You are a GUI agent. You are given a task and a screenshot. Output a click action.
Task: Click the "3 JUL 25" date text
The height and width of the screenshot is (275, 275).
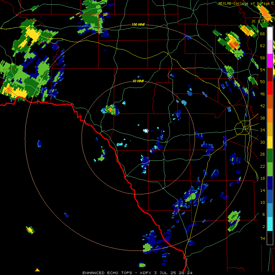[165, 273]
